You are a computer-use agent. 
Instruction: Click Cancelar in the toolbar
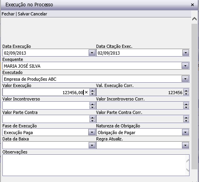39,14
